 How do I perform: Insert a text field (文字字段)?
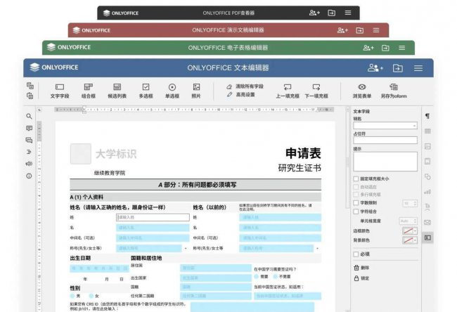coord(60,91)
